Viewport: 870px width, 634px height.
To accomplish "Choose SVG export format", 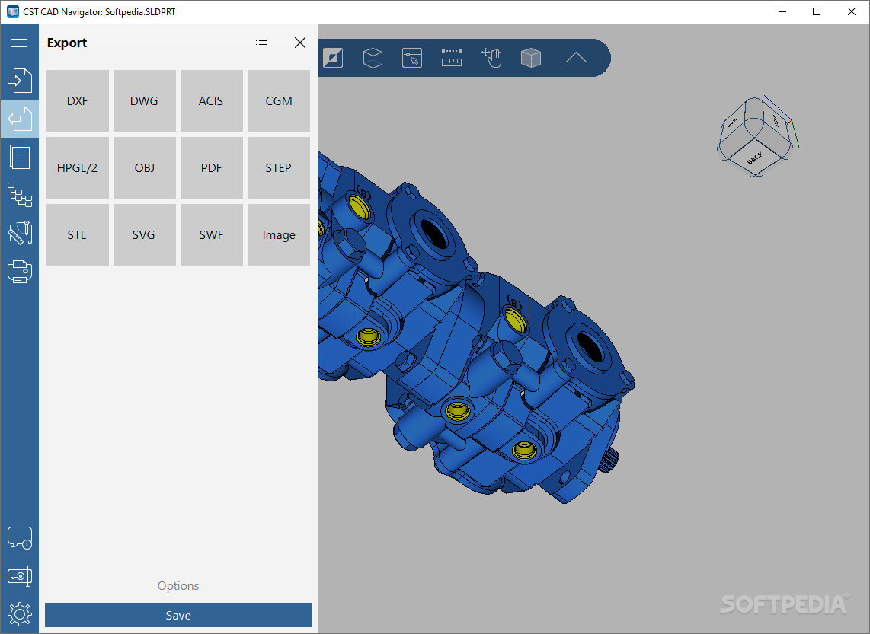I will tap(145, 235).
